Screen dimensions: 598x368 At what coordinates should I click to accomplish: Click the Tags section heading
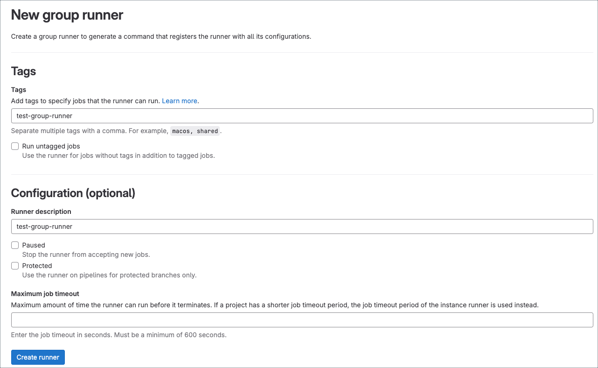(x=23, y=71)
